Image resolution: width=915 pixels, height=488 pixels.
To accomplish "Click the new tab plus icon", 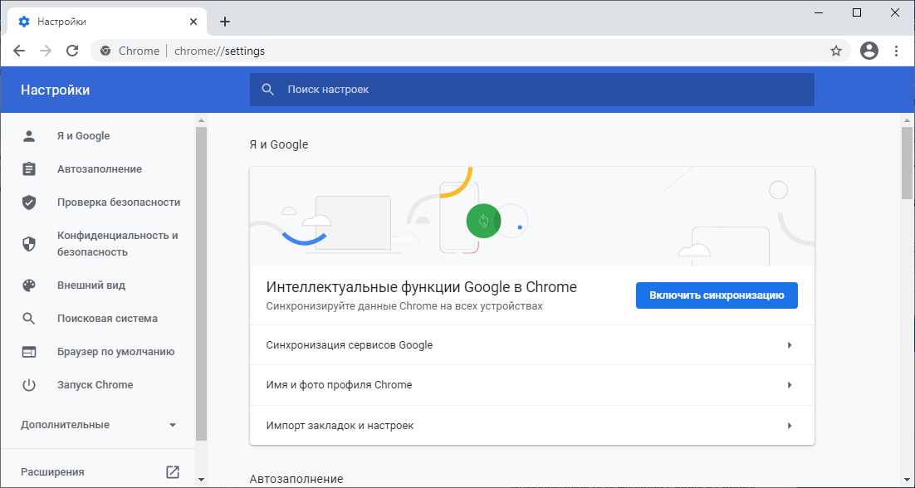I will click(225, 22).
